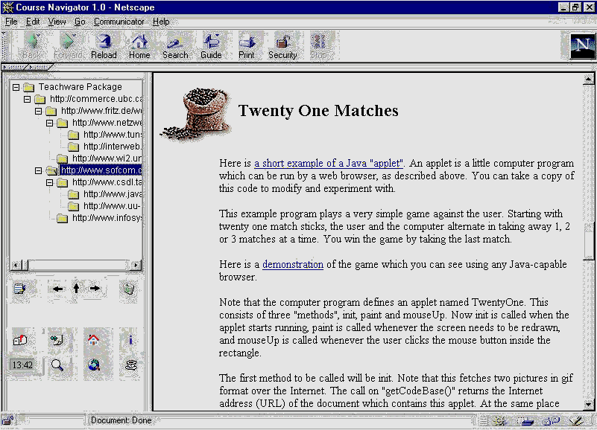Image resolution: width=597 pixels, height=430 pixels.
Task: Click the 13:42 clock display
Action: 22,365
